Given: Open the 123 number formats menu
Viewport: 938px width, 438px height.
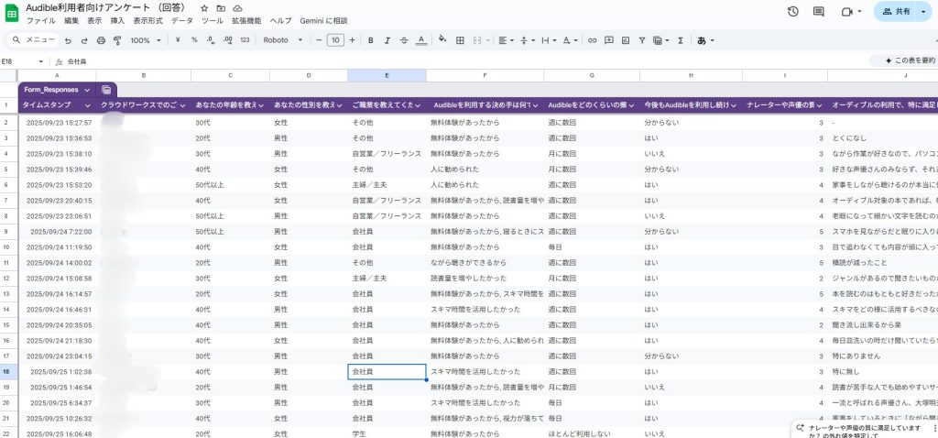Looking at the screenshot, I should tap(244, 40).
